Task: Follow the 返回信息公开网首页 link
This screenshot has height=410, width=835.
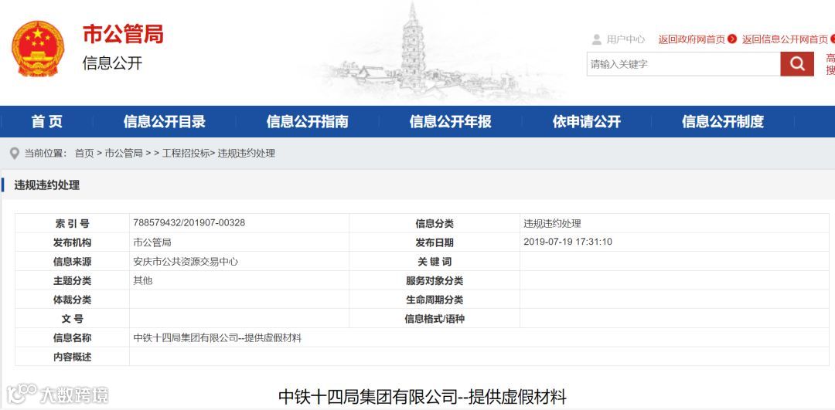Action: tap(786, 39)
